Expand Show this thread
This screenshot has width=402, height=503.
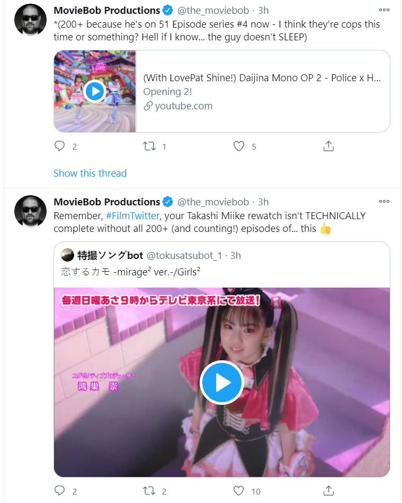pos(90,173)
